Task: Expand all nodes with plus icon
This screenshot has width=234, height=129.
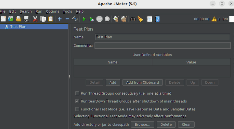Action: click(60, 19)
